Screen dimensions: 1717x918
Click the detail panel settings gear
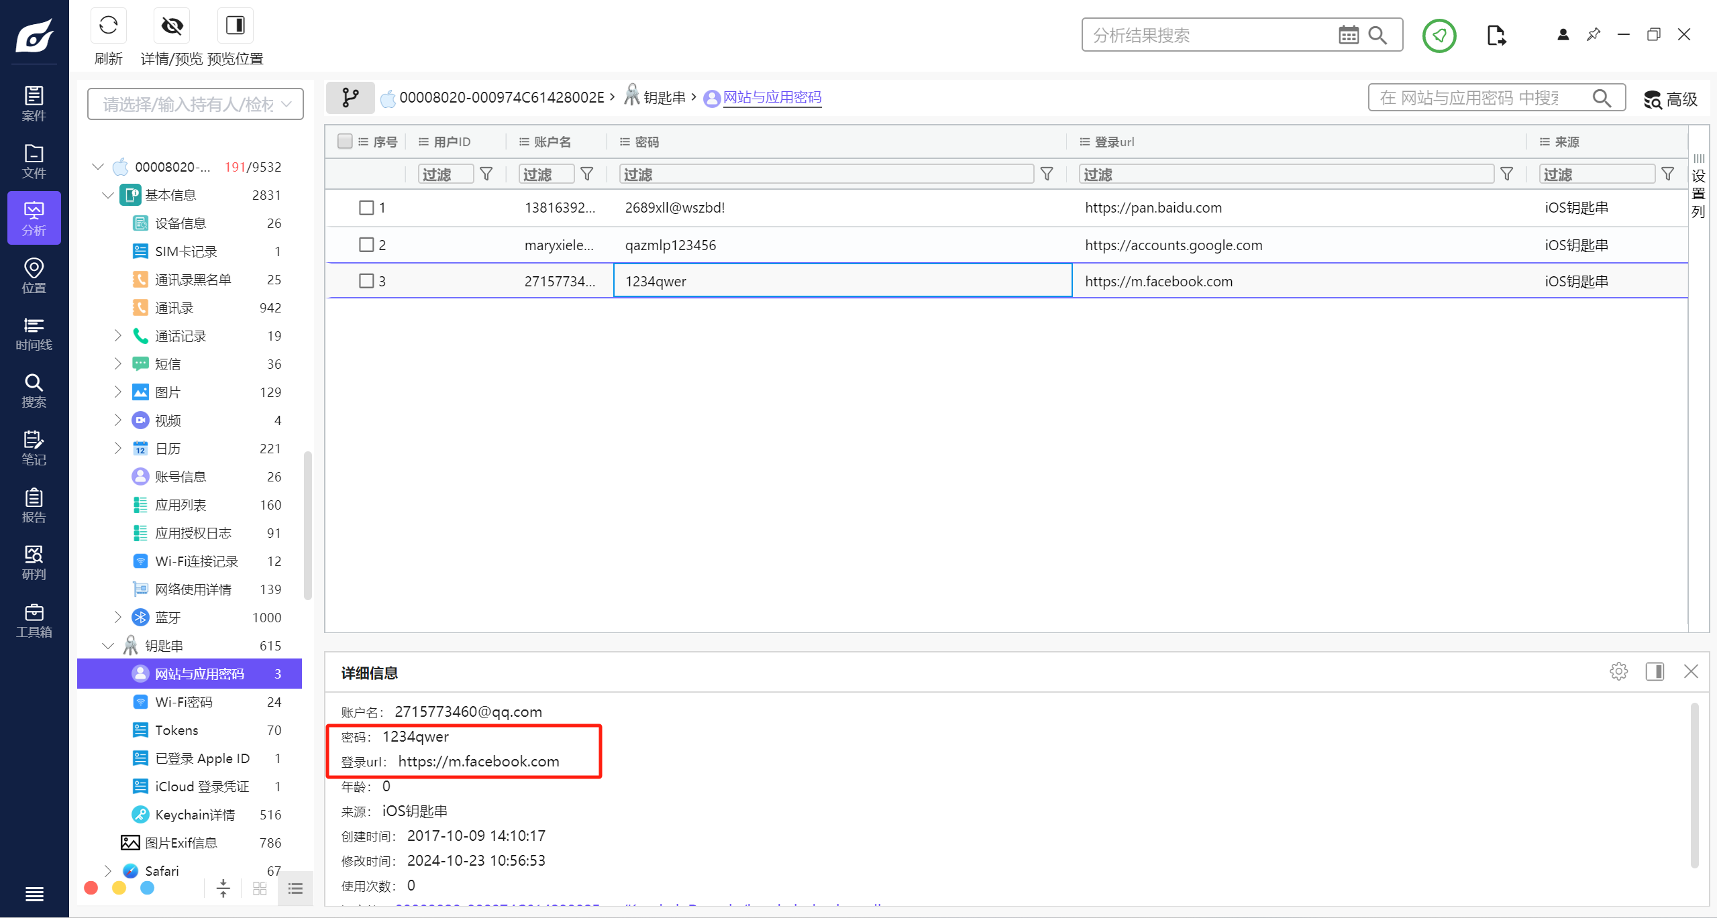tap(1618, 671)
